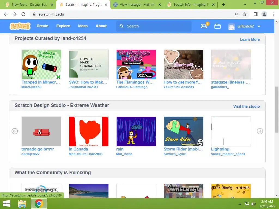The height and width of the screenshot is (209, 279).
Task: Click the Scratch logo in navbar
Action: click(20, 26)
